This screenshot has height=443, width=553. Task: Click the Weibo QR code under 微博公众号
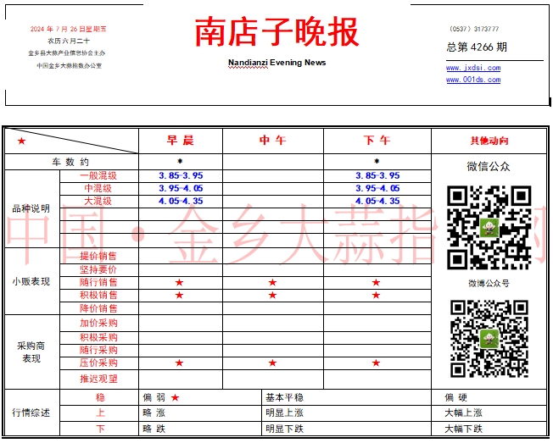[x=489, y=339]
